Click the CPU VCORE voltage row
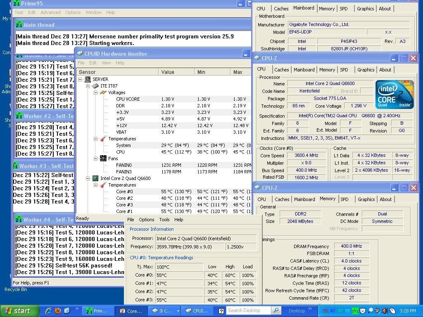The image size is (423, 317). coord(164,99)
